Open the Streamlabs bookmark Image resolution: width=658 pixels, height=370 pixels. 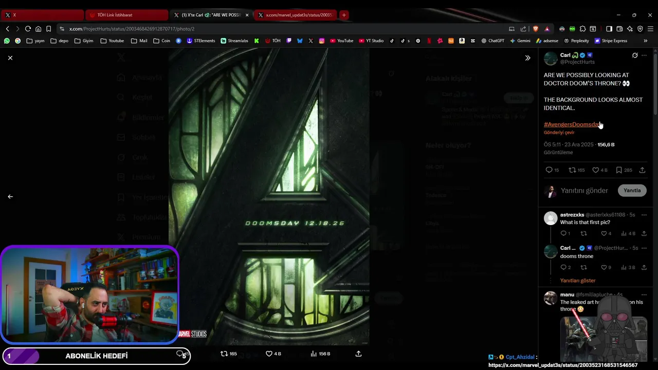(234, 41)
